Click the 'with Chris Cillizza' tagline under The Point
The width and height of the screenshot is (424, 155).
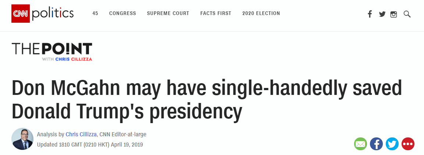coord(67,59)
